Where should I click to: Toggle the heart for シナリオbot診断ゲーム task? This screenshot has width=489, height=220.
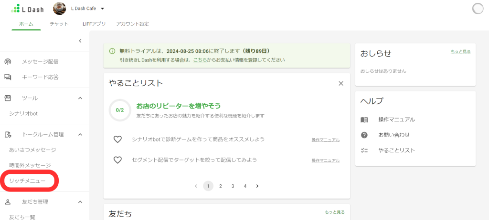pyautogui.click(x=117, y=140)
